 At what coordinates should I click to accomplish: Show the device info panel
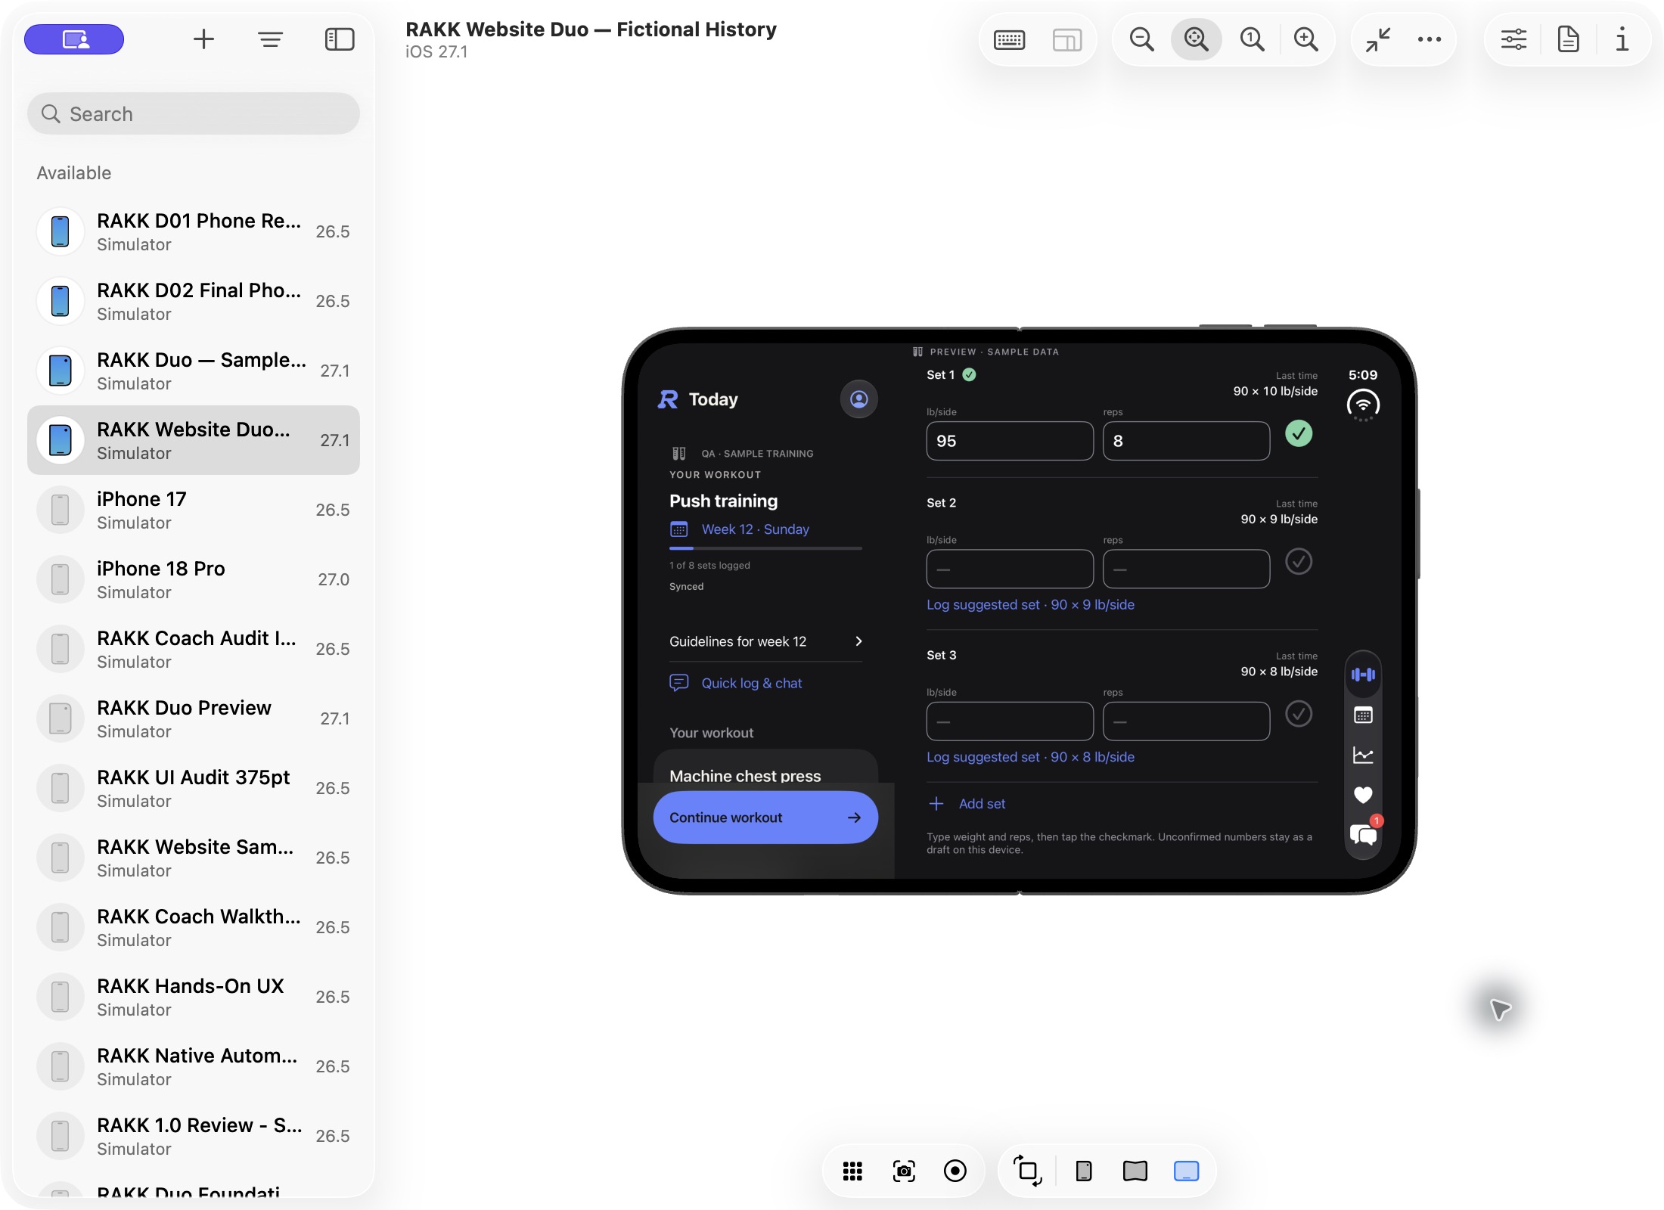(x=1622, y=39)
